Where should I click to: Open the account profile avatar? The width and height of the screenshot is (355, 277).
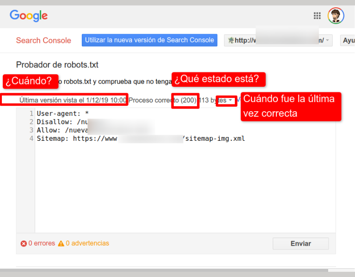[x=336, y=16]
